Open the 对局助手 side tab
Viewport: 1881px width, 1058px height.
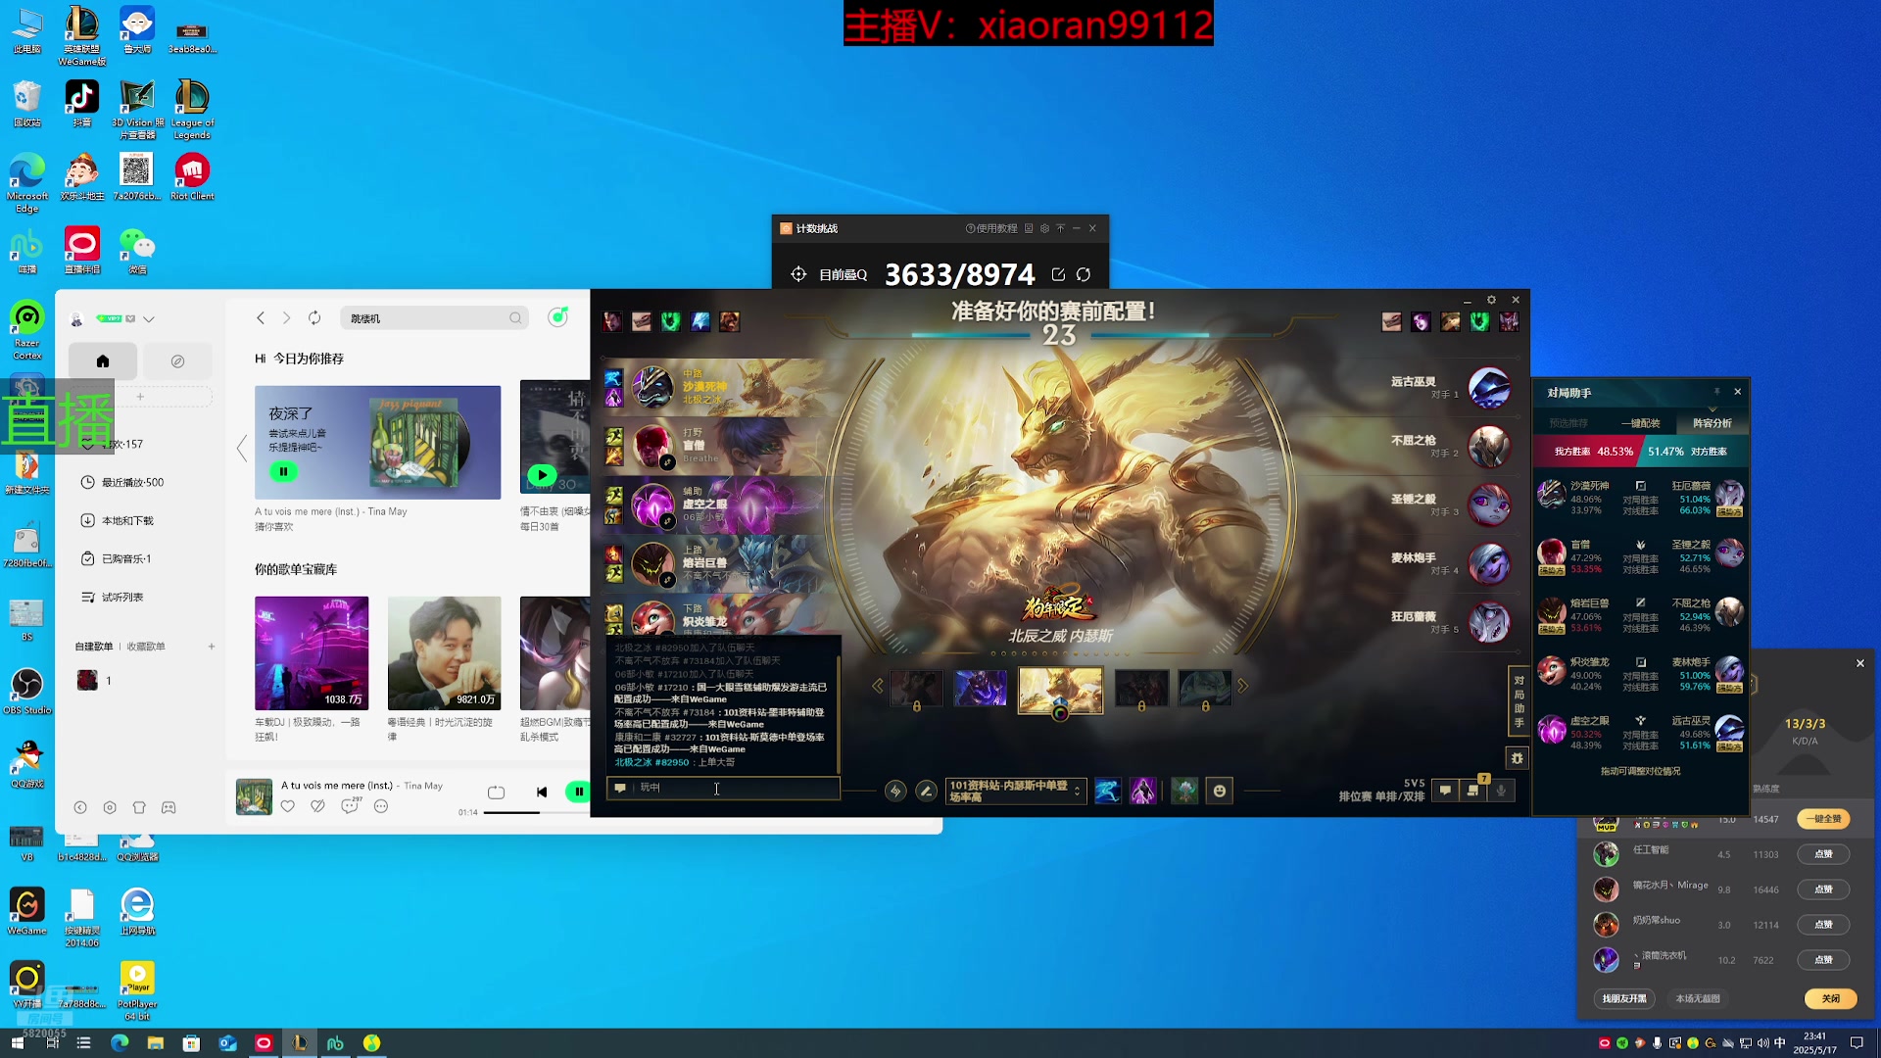[1519, 701]
